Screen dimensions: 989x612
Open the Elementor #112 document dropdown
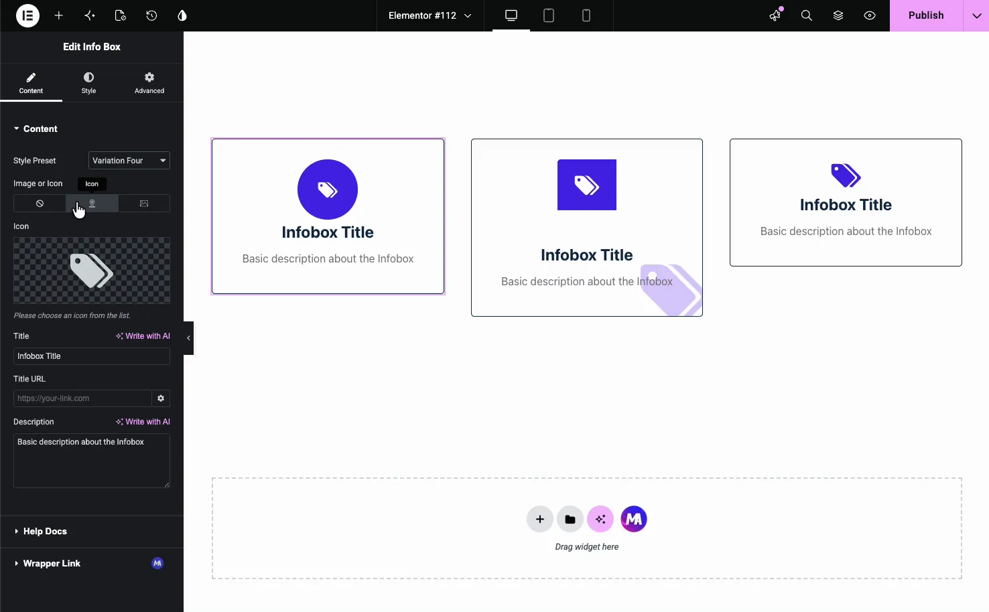point(430,15)
